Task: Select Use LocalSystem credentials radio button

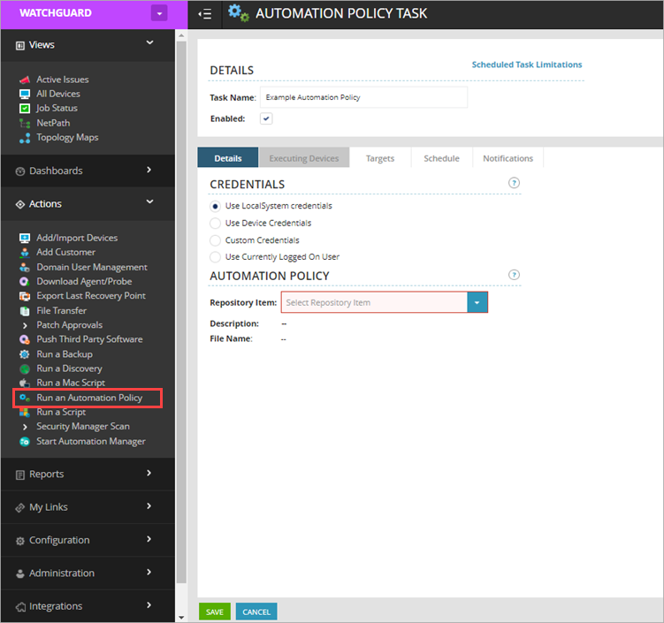Action: coord(215,206)
